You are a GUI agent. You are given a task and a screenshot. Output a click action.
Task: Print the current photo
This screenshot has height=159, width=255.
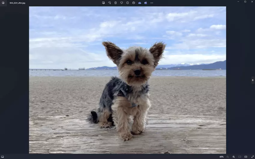133,3
